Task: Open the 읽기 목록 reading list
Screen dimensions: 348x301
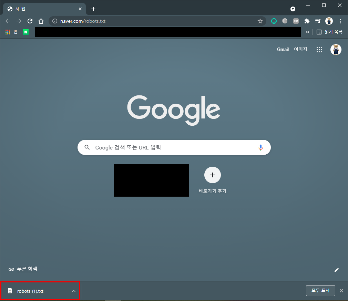Action: (x=329, y=32)
